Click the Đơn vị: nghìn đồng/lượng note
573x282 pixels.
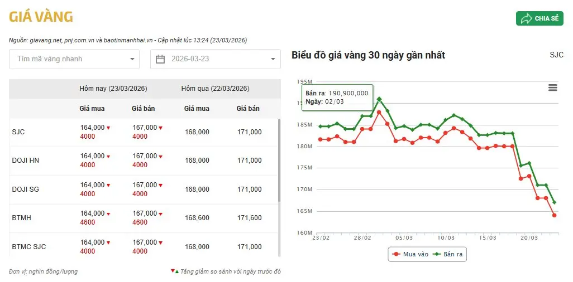pos(43,271)
